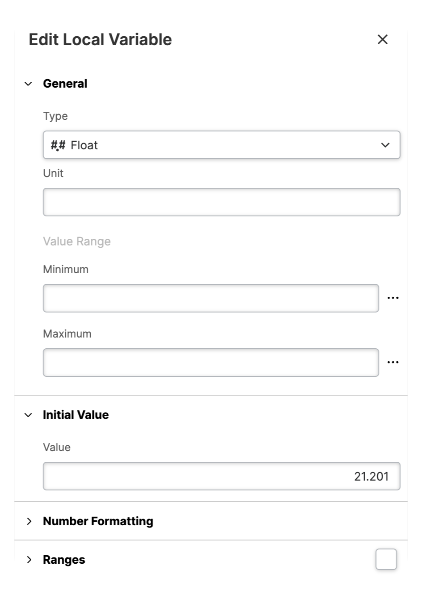
Task: Click the Float type icon
Action: [x=58, y=145]
